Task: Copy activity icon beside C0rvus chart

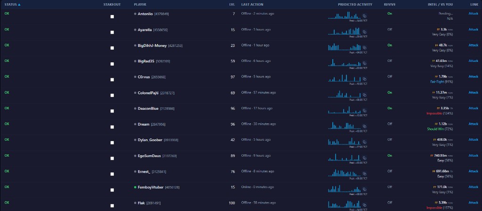Action: [x=365, y=79]
